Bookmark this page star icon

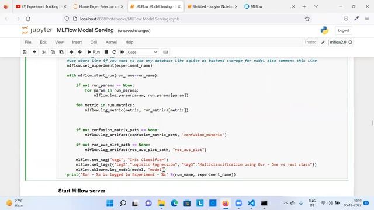click(307, 19)
